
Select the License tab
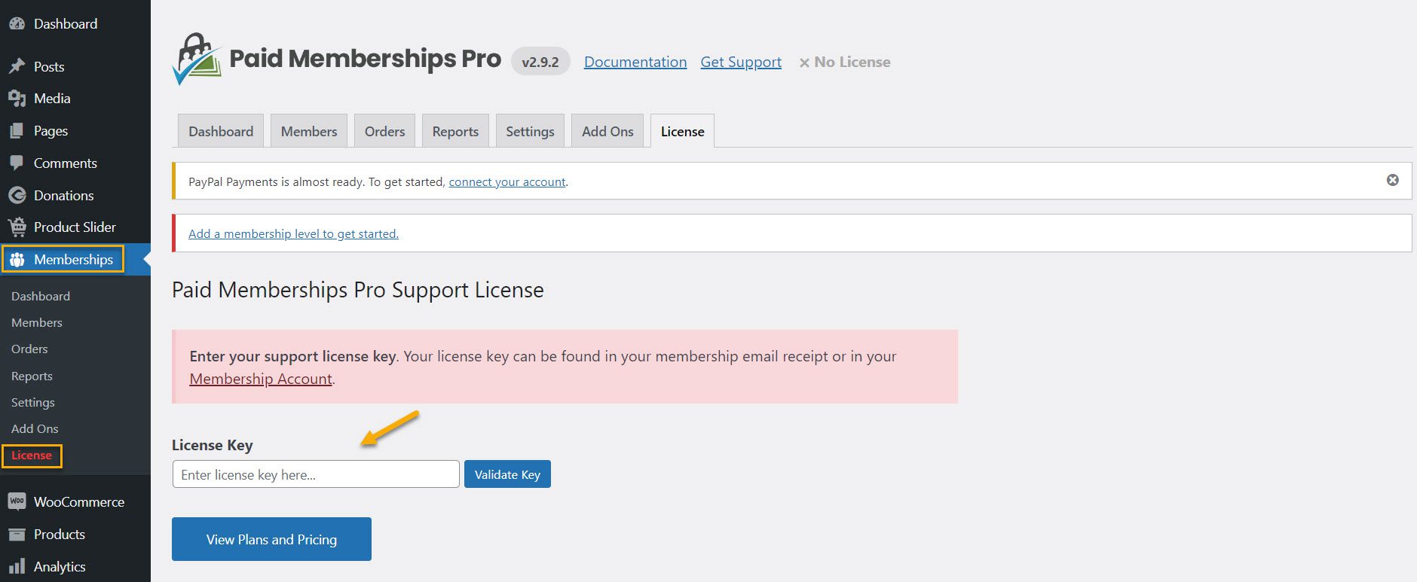[x=682, y=131]
